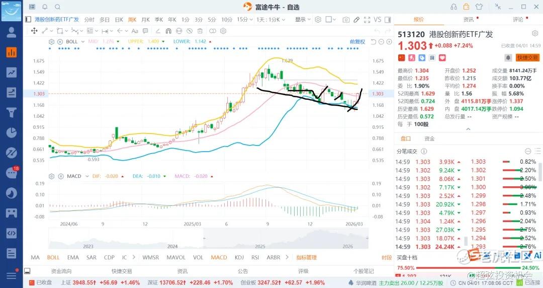Expand the BOLL indicator dropdown arrow
This screenshot has width=543, height=288.
coord(83,42)
